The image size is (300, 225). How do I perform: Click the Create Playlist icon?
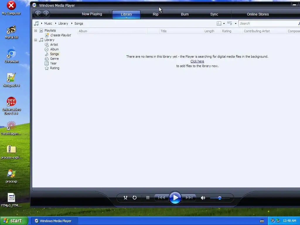pyautogui.click(x=47, y=35)
